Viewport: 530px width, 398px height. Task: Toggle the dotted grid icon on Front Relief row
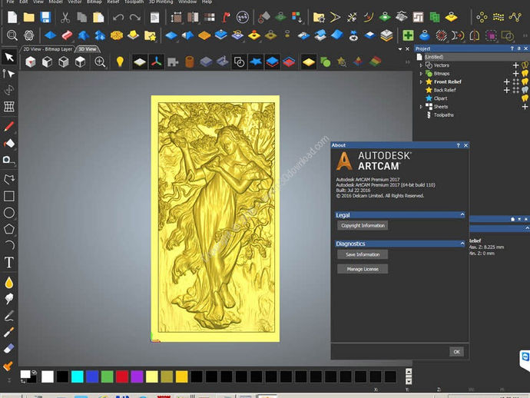(x=516, y=81)
